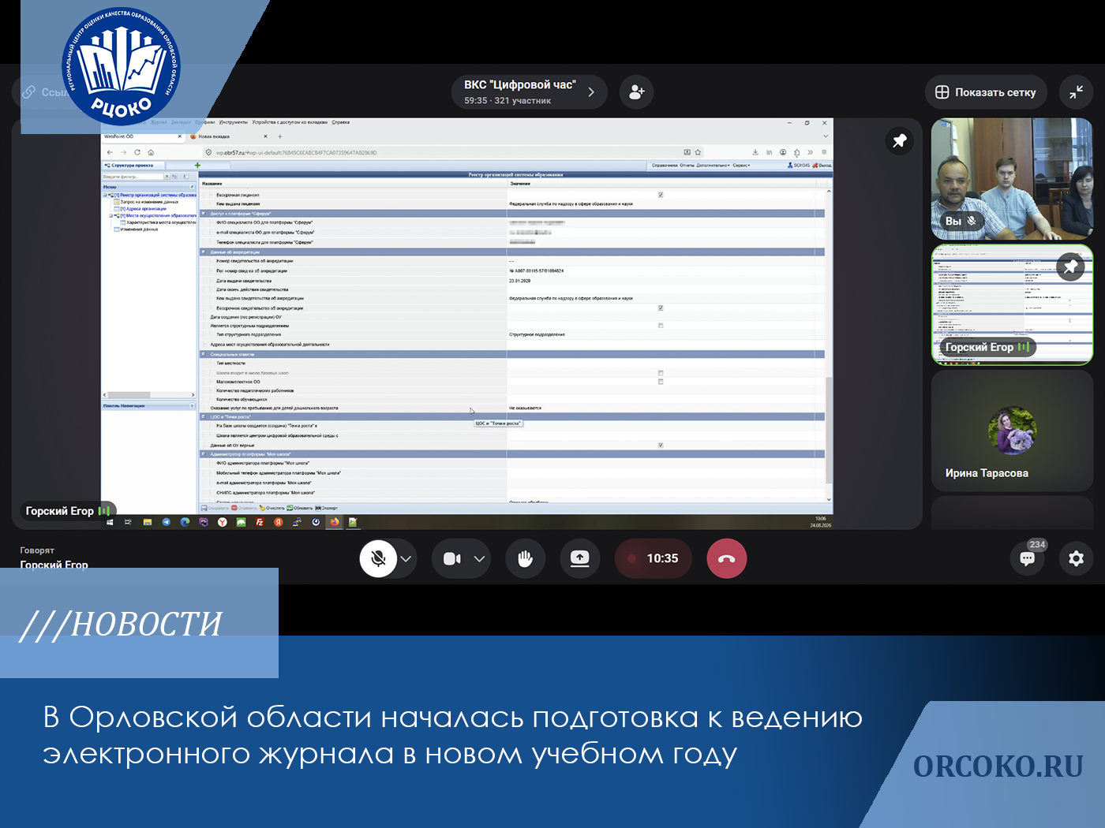Collapse the ЦОС и "Точки роста" section
The width and height of the screenshot is (1105, 828).
coord(204,416)
